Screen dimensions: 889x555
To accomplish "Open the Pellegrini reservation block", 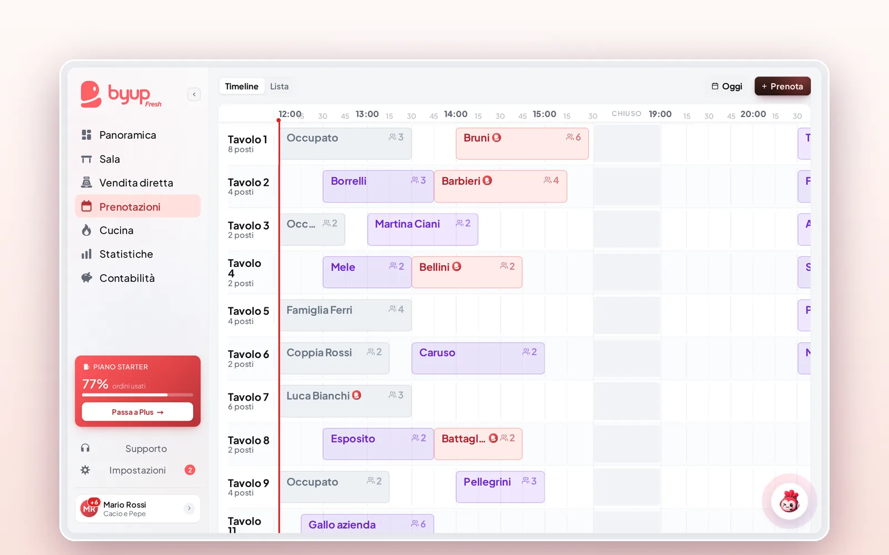I will [x=500, y=487].
